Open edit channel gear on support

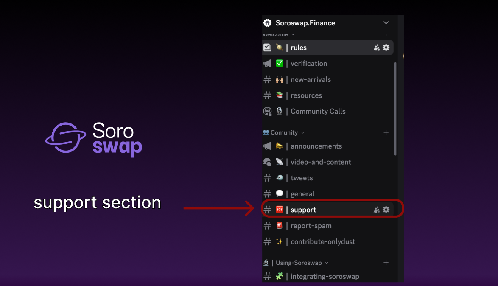click(386, 210)
